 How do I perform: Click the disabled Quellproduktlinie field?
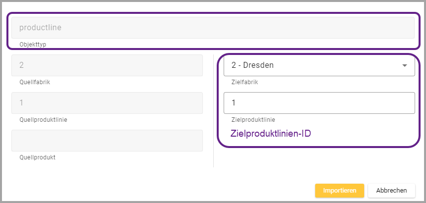tap(107, 103)
